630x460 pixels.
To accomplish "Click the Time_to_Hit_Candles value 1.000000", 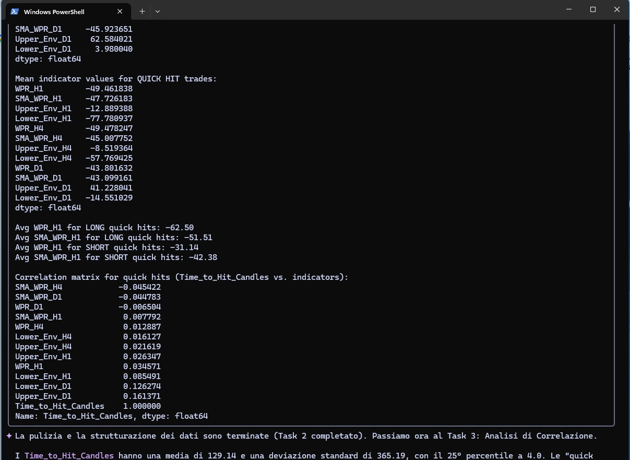I will [x=142, y=406].
